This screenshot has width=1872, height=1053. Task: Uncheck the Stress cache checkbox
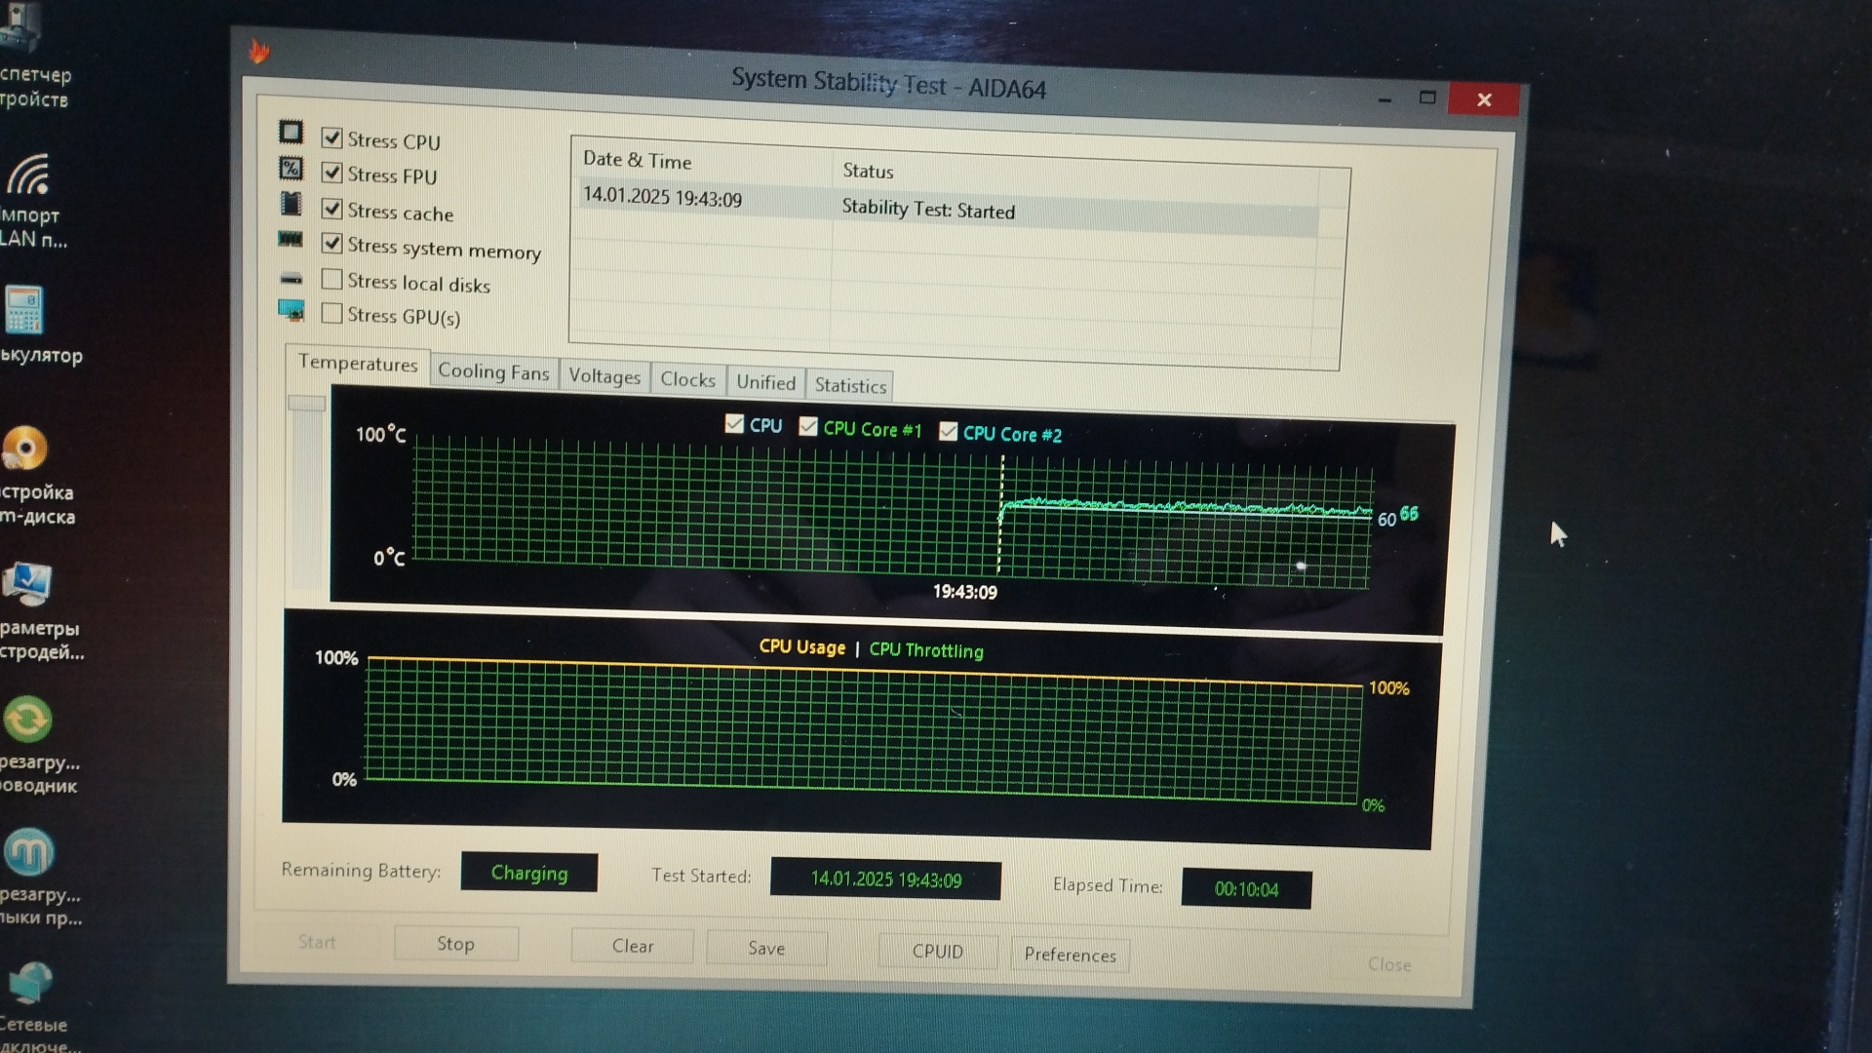pos(331,209)
